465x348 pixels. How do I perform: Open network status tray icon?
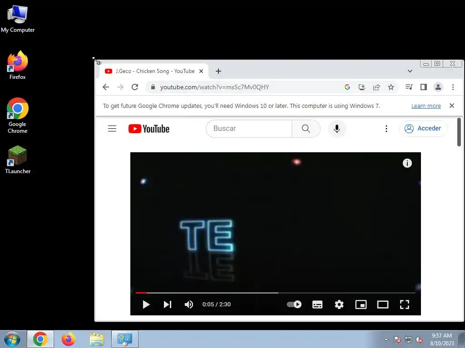pyautogui.click(x=408, y=339)
